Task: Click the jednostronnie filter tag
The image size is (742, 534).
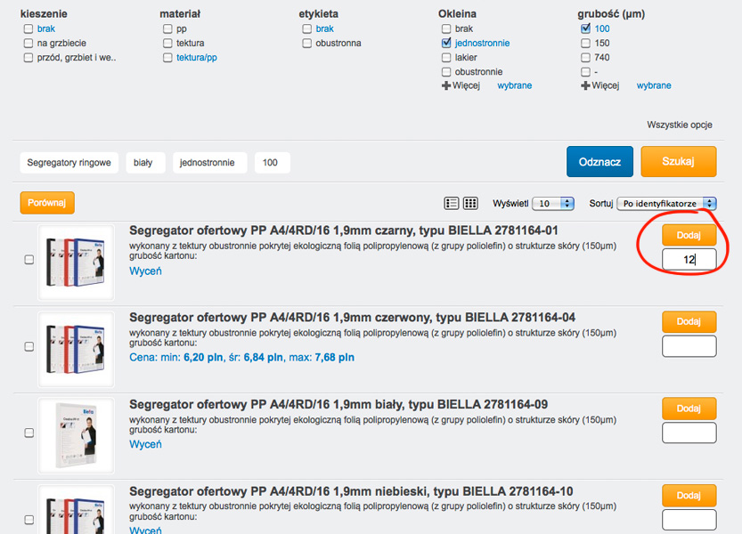Action: tap(208, 163)
